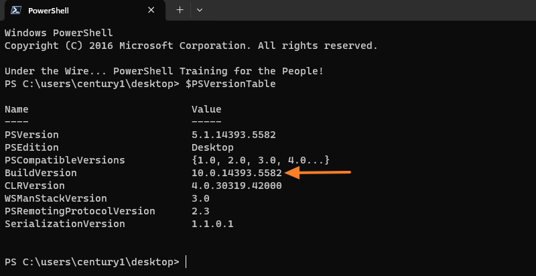536x276 pixels.
Task: Click the BuildVersion value 10.0.14393.5582
Action: (x=237, y=173)
